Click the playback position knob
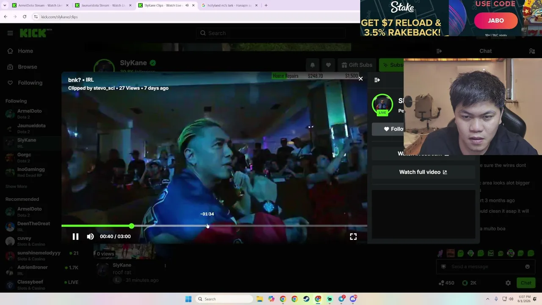The image size is (542, 305). (132, 226)
